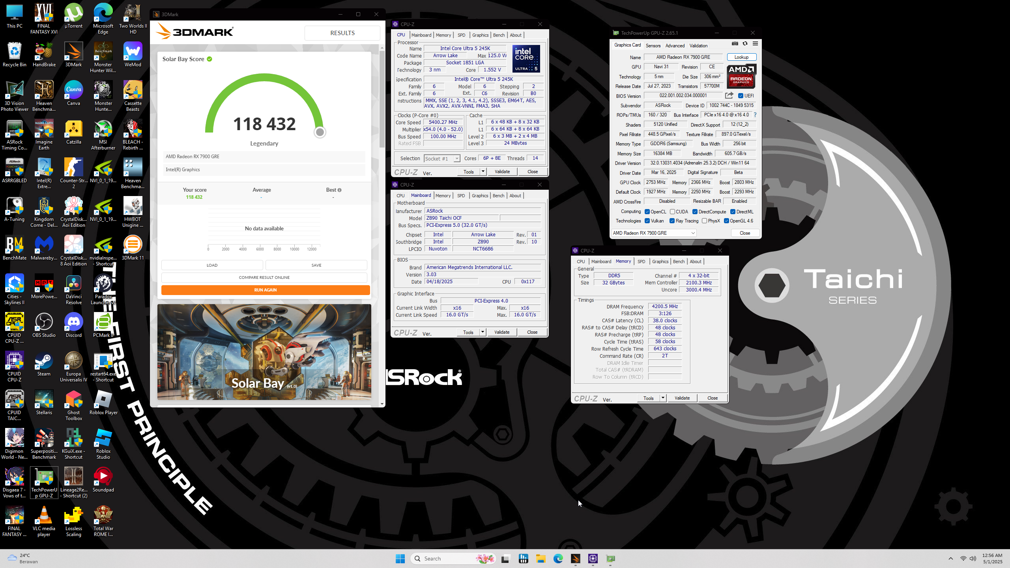Switch to the Bench tab in CPU-Z CPU window
1010x568 pixels.
[x=499, y=35]
